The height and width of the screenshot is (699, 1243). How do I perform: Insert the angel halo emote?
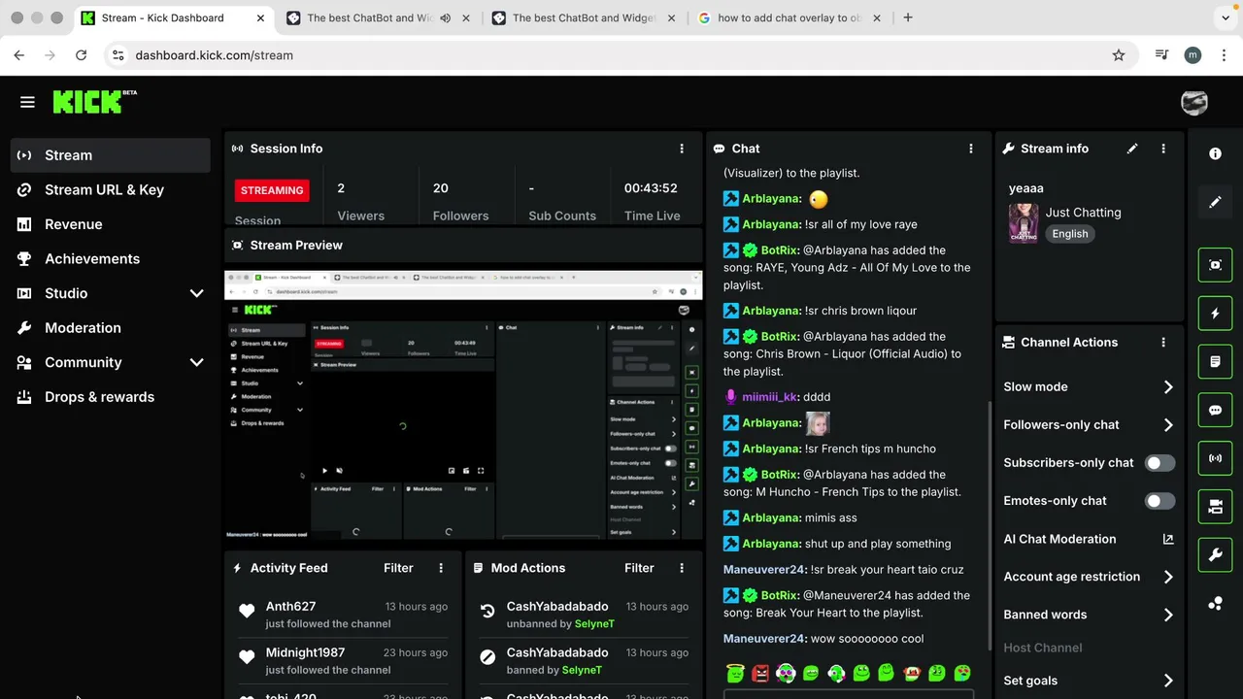735,673
